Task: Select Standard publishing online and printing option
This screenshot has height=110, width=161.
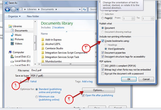Action: coord(37,89)
